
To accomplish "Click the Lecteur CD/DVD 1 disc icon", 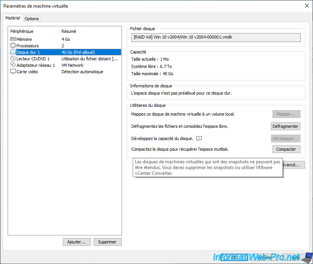I will tap(13, 59).
